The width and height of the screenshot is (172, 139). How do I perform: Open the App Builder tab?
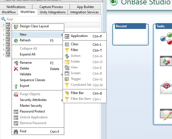[x=85, y=7]
